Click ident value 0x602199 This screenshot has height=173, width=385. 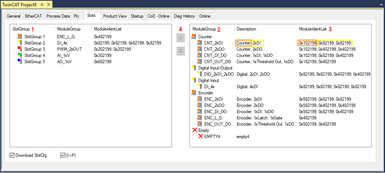pyautogui.click(x=103, y=62)
